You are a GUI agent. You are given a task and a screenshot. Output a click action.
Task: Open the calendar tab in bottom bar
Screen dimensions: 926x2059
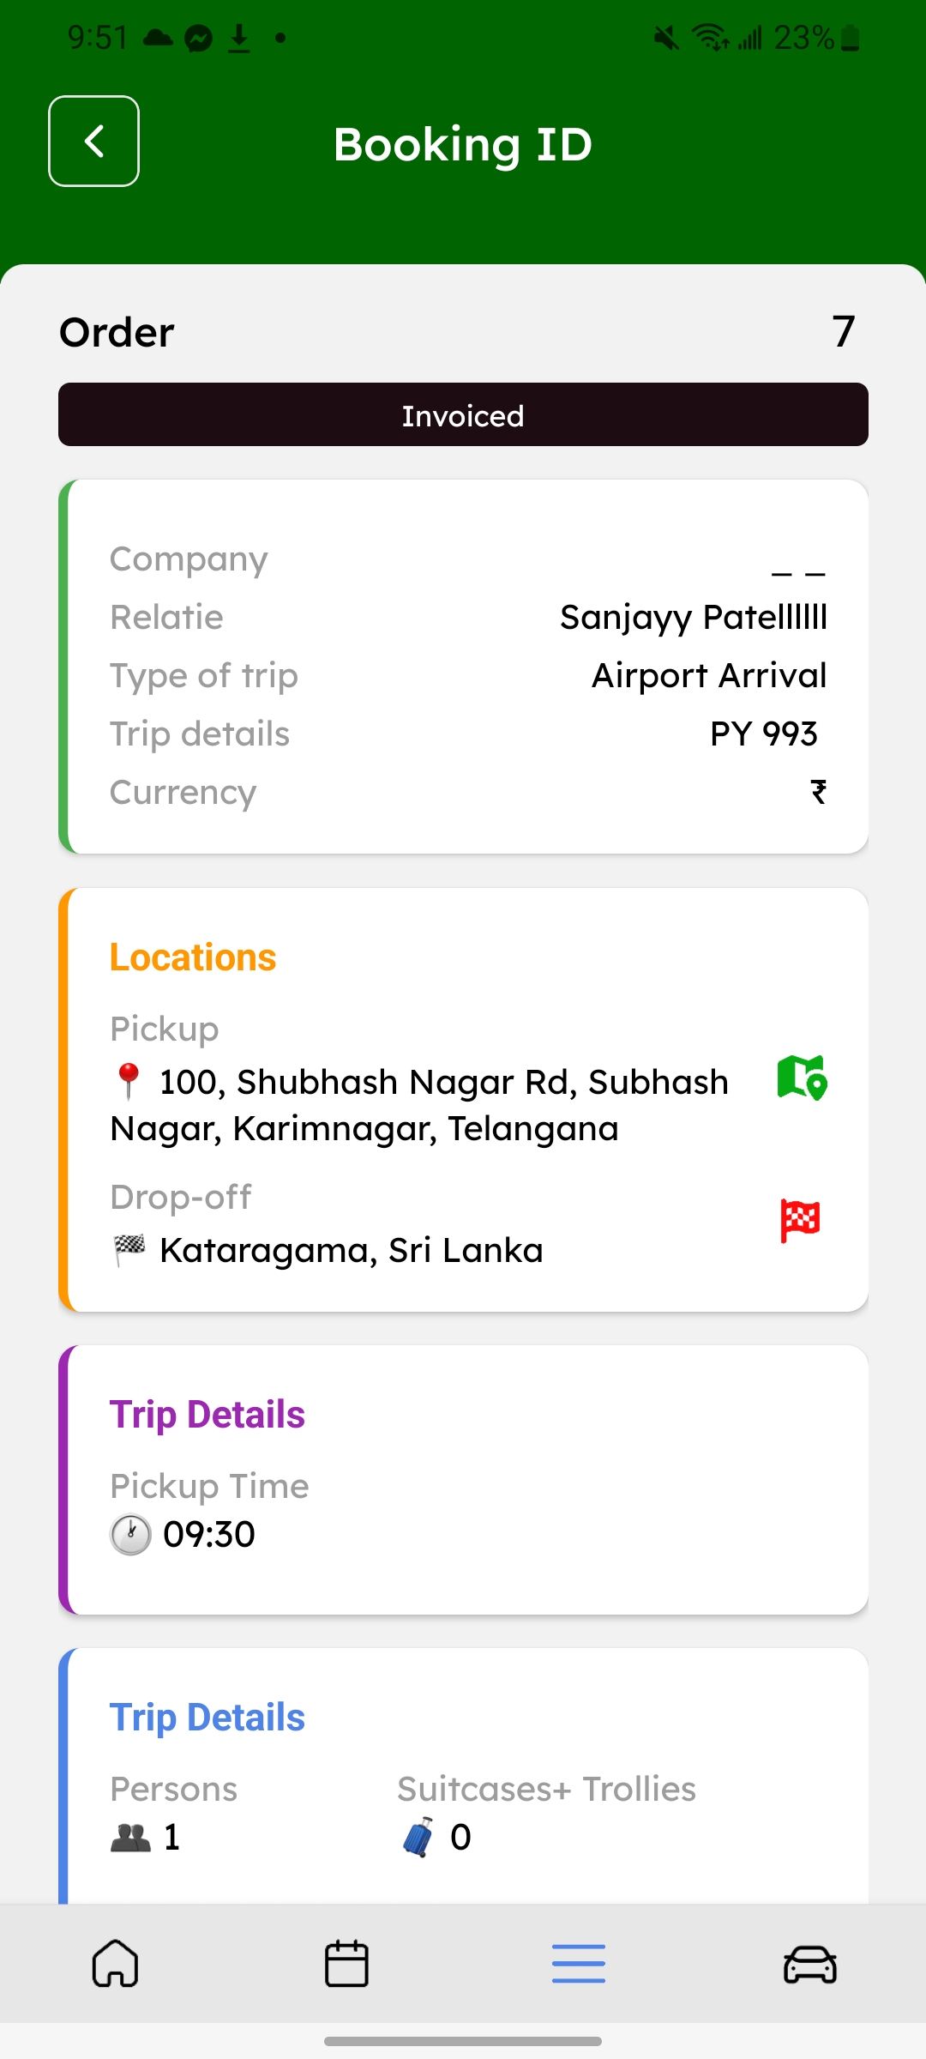(346, 1964)
